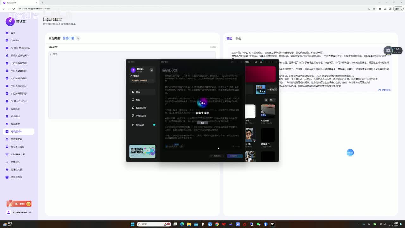Cancel the video generation in progress

pyautogui.click(x=202, y=123)
